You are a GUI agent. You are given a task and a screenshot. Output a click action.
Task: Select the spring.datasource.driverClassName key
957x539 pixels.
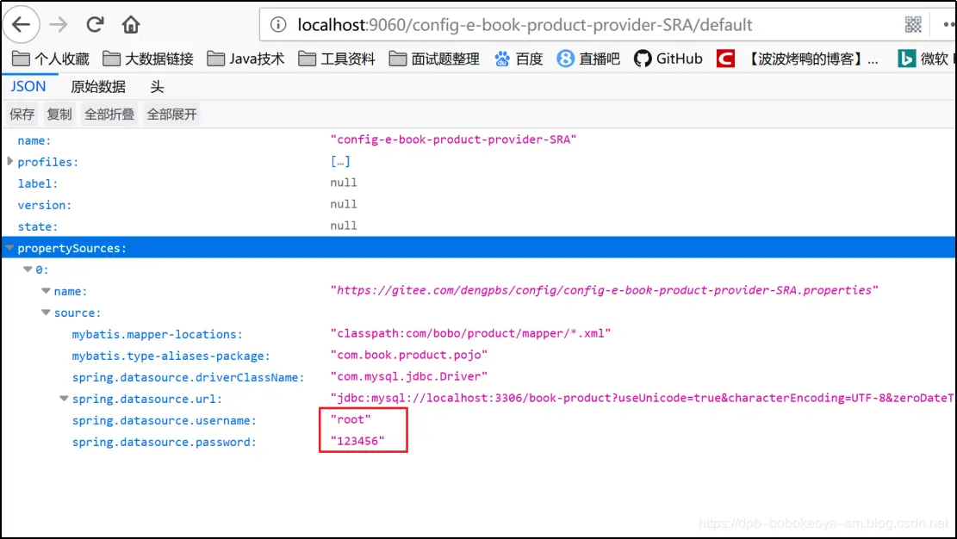tap(188, 377)
